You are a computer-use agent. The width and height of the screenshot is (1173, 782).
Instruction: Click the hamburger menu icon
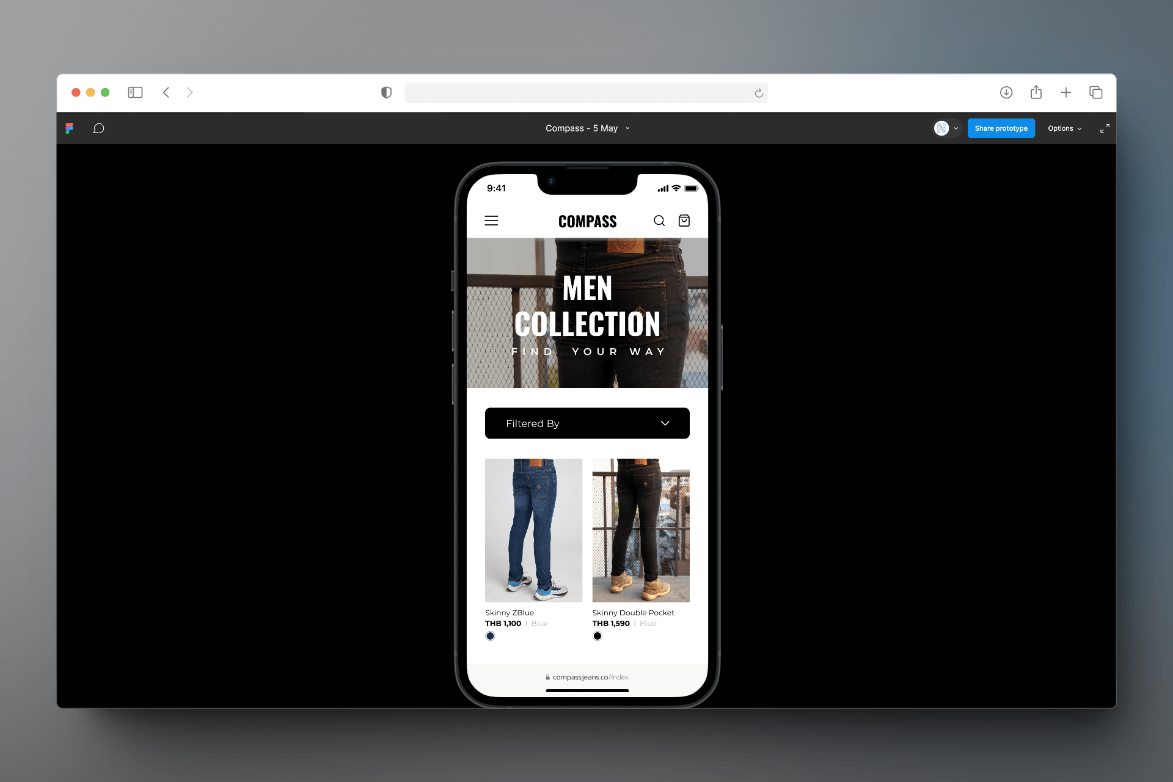tap(491, 220)
